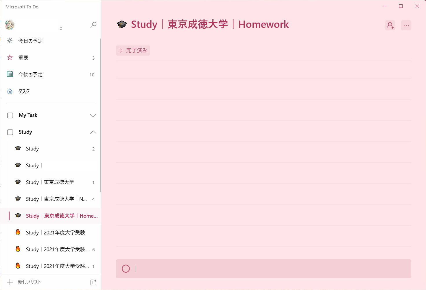
Task: Click the plus icon for 新しいリスト
Action: 10,282
